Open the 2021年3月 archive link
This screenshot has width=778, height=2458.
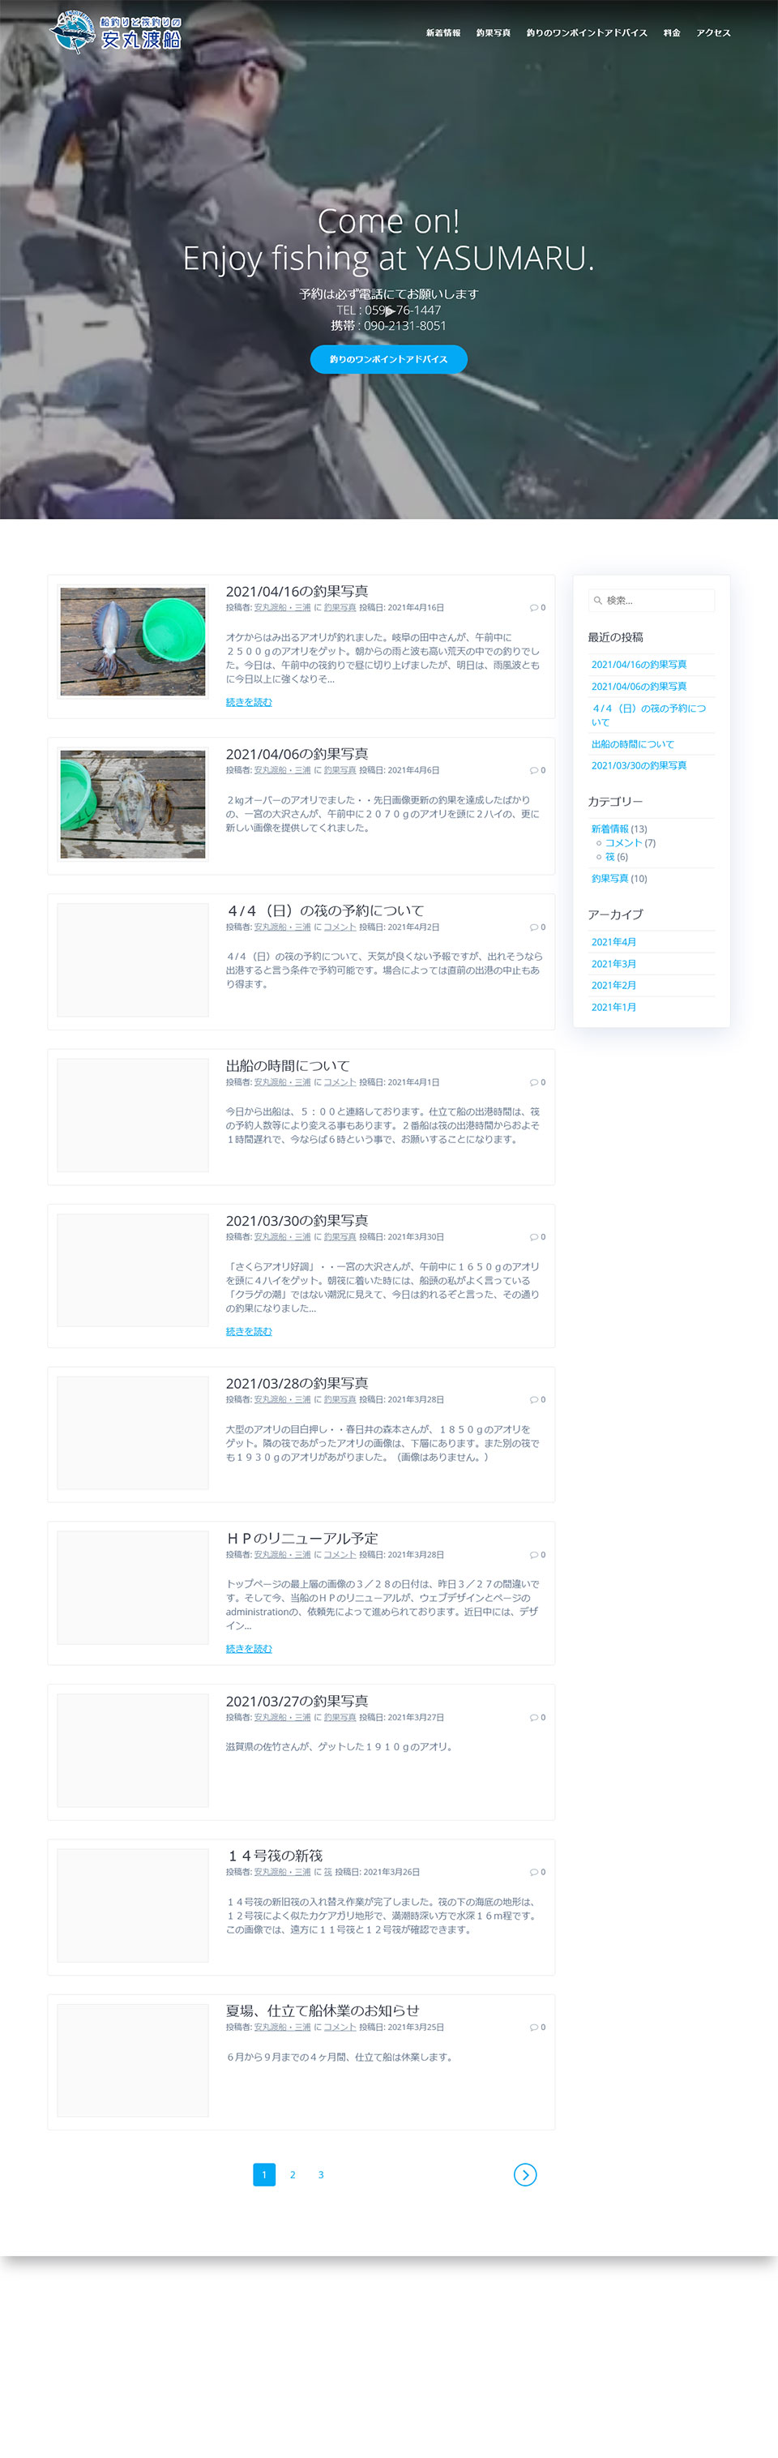click(613, 964)
